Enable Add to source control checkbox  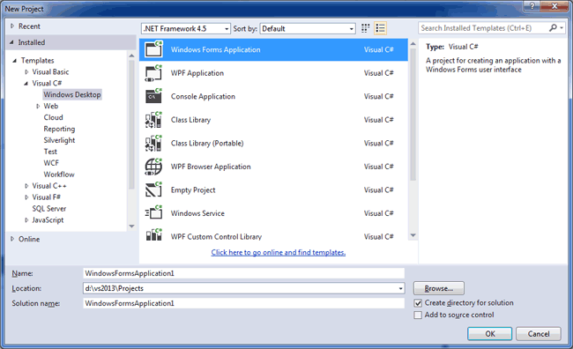tap(418, 315)
